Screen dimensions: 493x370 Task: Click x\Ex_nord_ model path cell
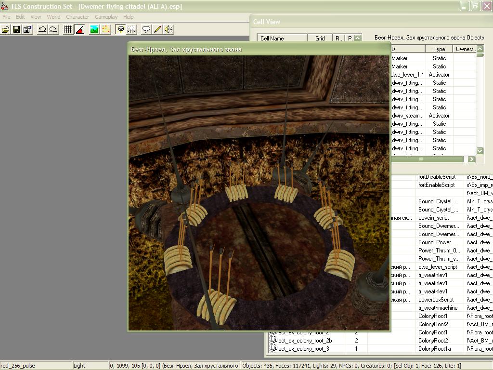click(479, 177)
